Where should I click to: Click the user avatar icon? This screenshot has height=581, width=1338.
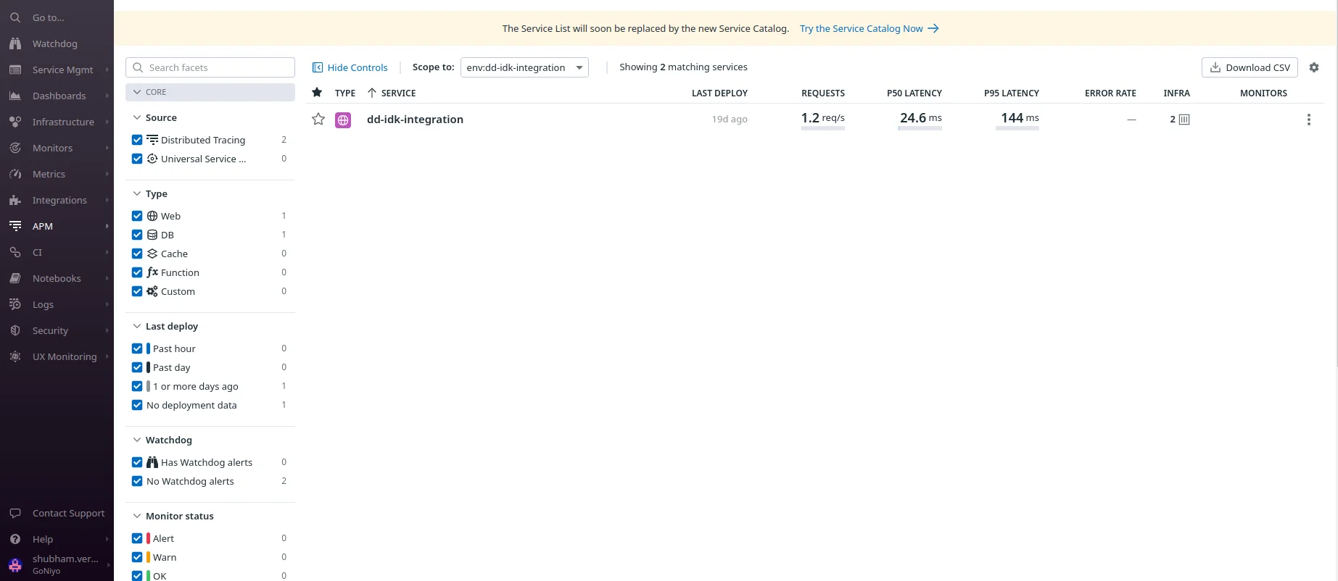(x=15, y=565)
